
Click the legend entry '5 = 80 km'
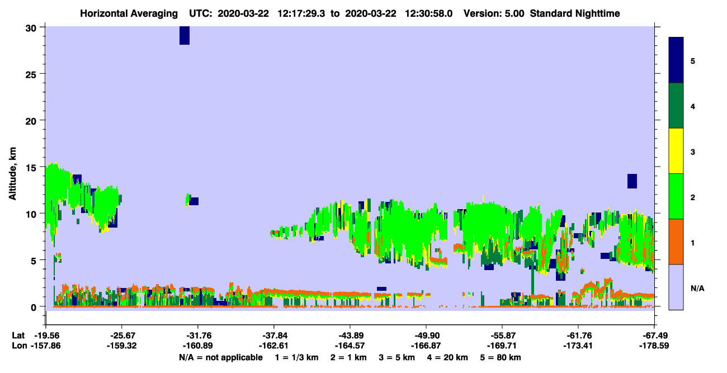(501, 357)
